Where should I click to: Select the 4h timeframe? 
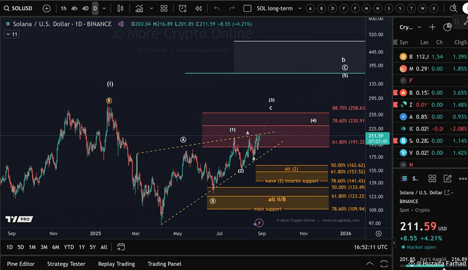point(74,9)
